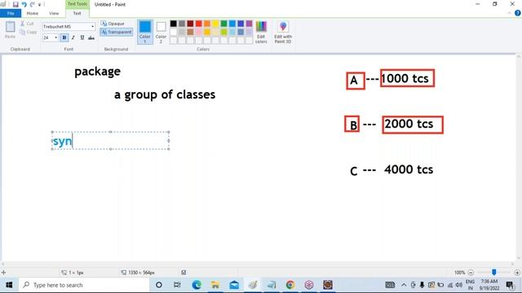Toggle strikethrough formatting
Image resolution: width=522 pixels, height=293 pixels.
point(91,37)
